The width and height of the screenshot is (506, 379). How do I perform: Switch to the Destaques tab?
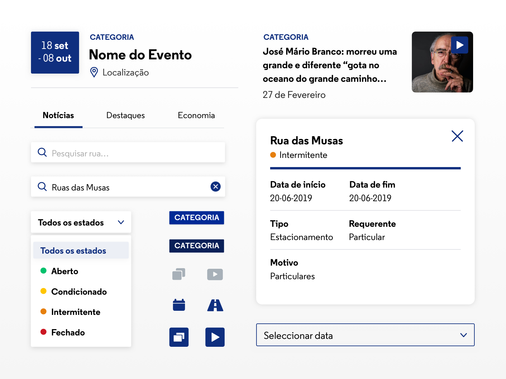[x=126, y=116]
